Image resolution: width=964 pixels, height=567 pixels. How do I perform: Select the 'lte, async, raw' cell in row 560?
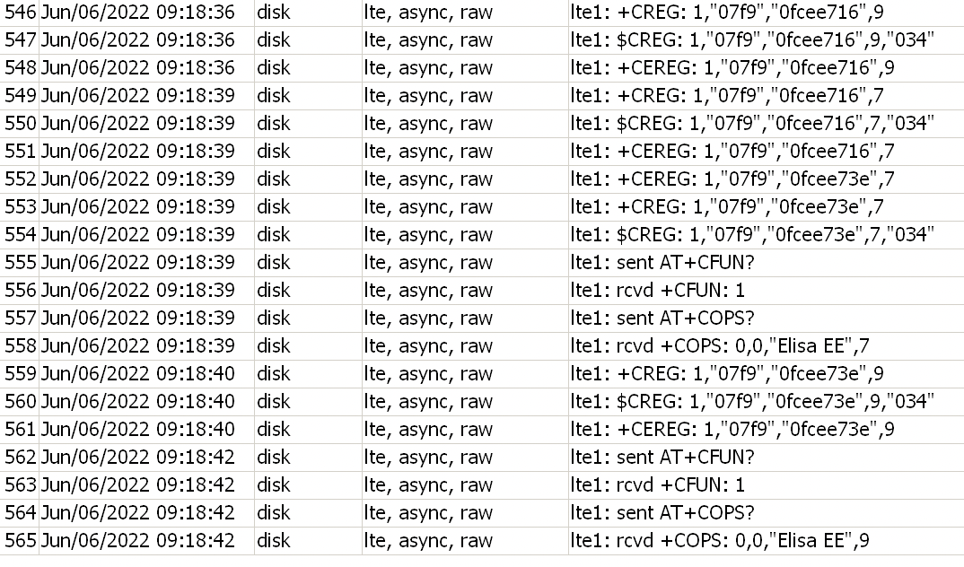click(428, 402)
